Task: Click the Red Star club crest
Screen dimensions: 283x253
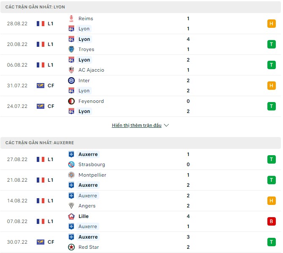Action: click(x=71, y=247)
